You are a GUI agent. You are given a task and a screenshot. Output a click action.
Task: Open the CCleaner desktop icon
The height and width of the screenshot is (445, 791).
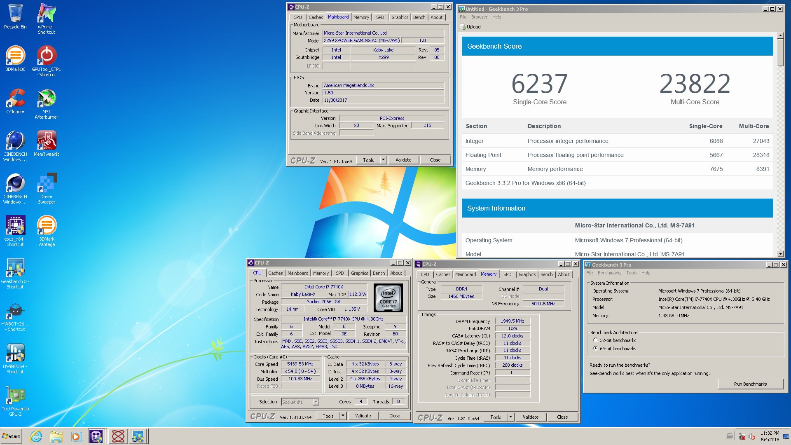[15, 101]
